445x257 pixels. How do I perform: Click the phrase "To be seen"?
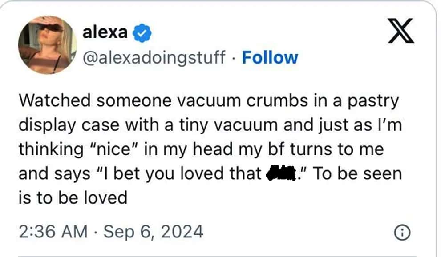[358, 173]
